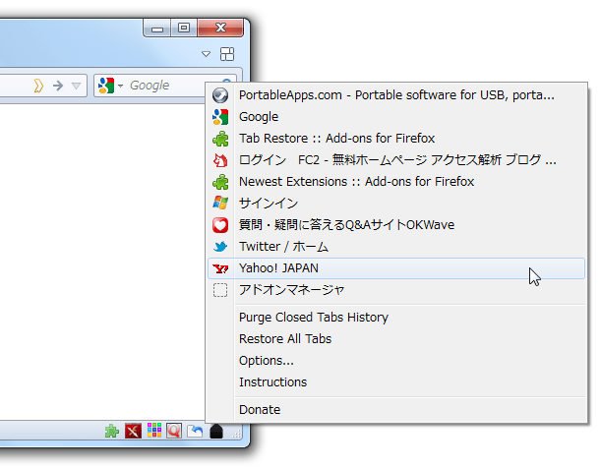Click the OKWave heart favicon

pos(220,225)
